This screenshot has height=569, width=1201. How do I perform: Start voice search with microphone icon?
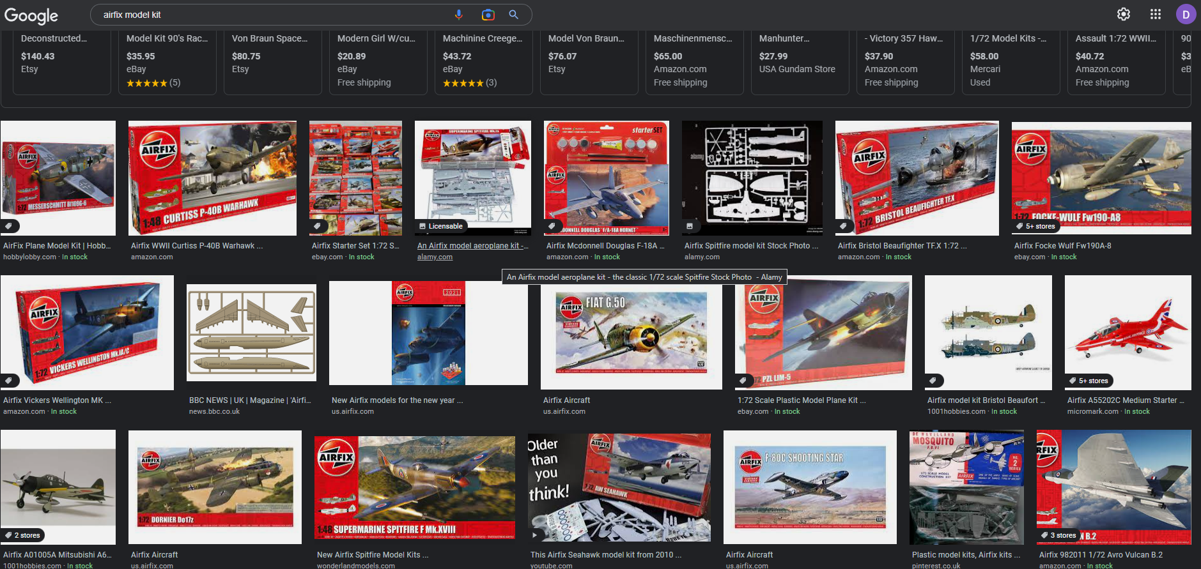coord(458,15)
